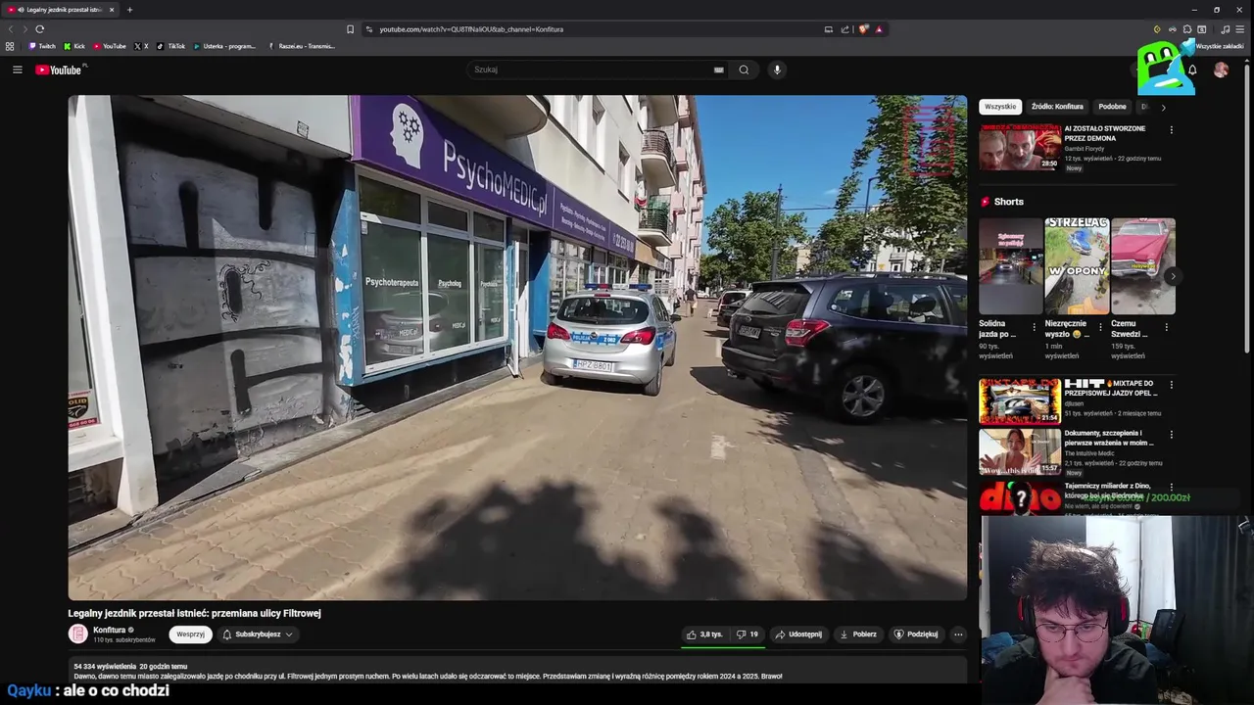1254x705 pixels.
Task: Click the Podziękuj thanks button
Action: 916,634
